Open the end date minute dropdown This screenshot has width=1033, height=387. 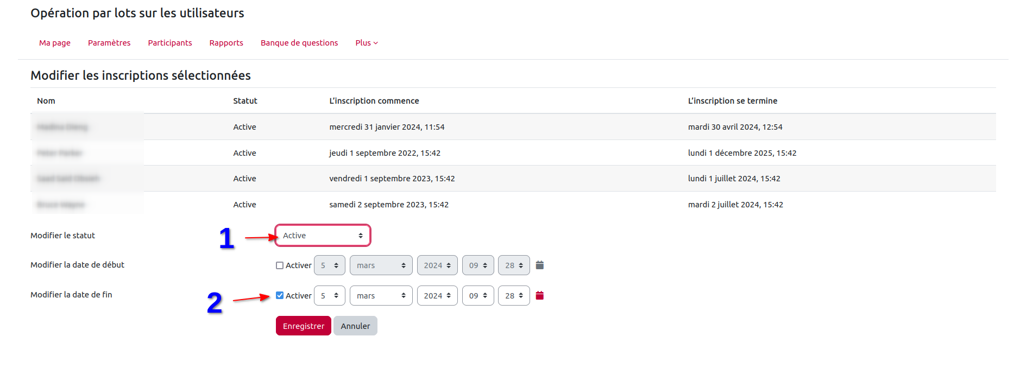coord(513,296)
